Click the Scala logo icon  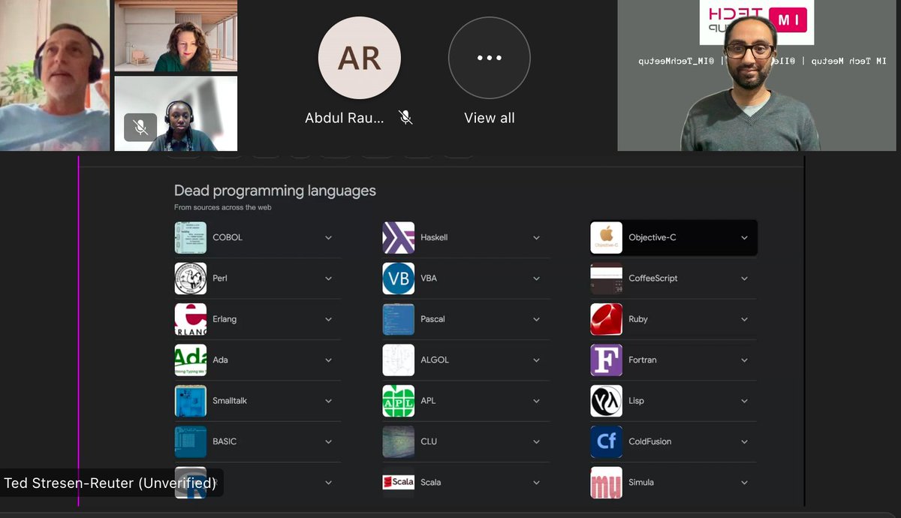click(399, 482)
